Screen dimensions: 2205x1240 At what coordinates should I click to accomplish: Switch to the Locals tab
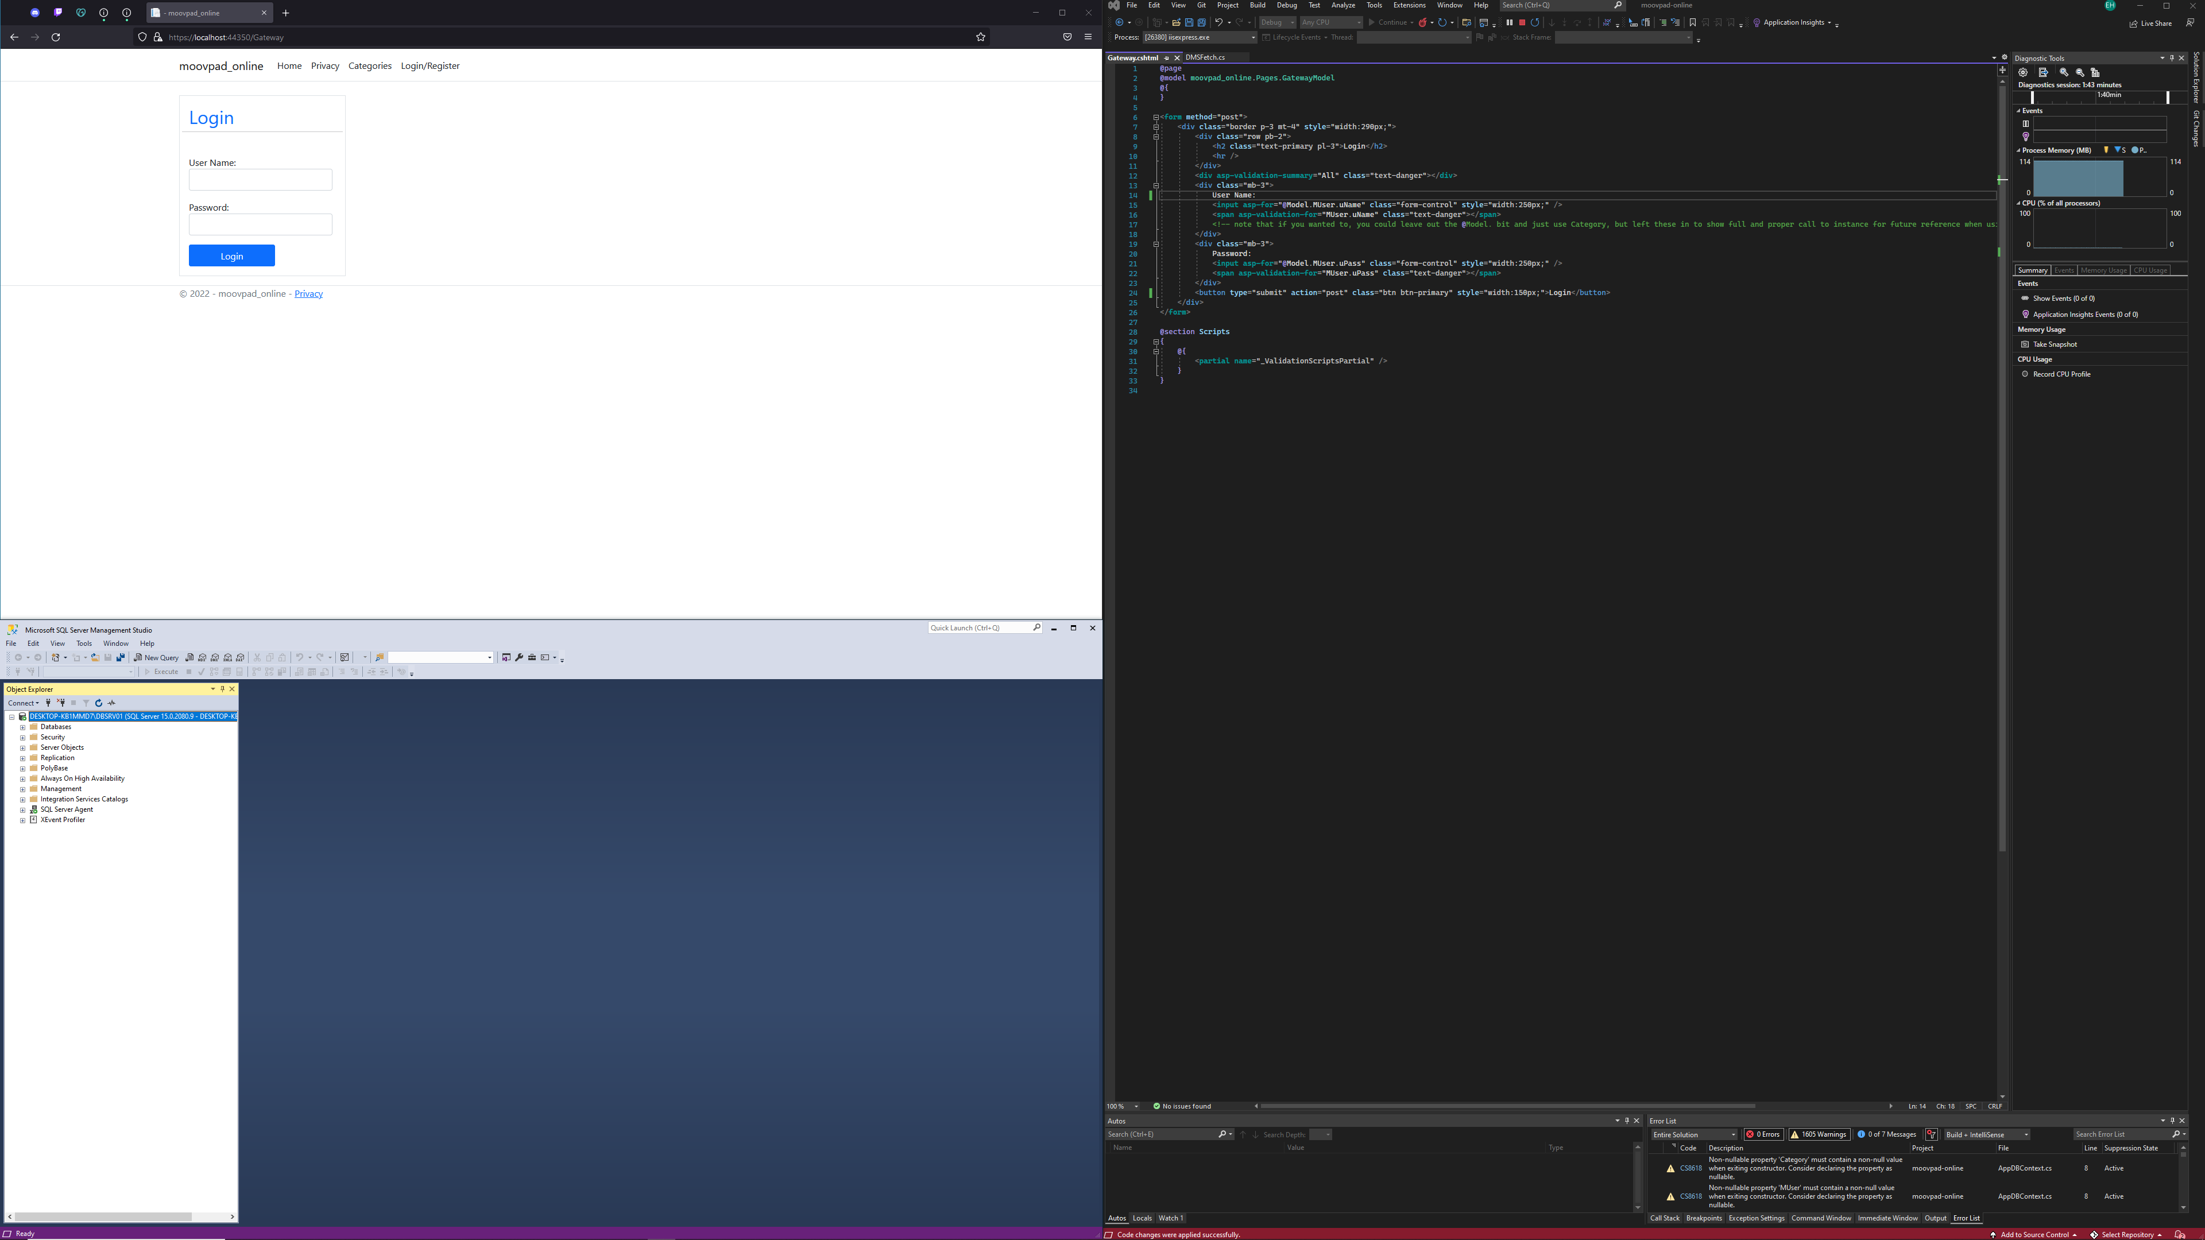click(1143, 1218)
